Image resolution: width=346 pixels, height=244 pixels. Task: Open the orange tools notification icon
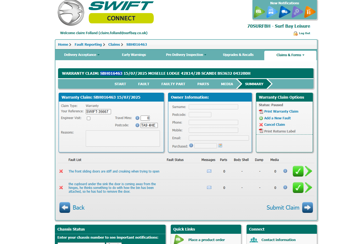[310, 12]
